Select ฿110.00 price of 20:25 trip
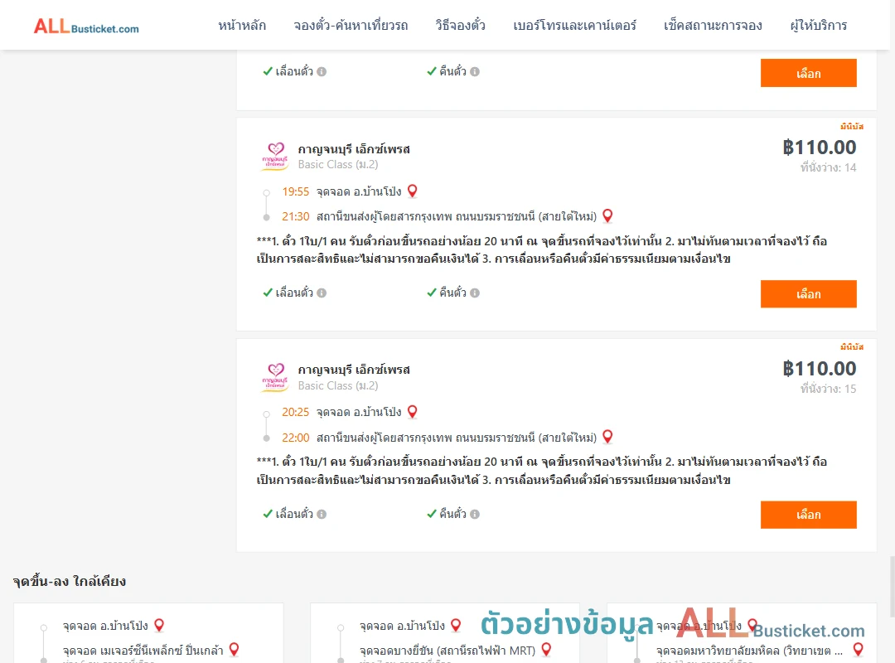Image resolution: width=895 pixels, height=663 pixels. [x=819, y=368]
